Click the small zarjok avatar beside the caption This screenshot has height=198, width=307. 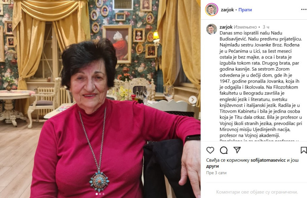(x=211, y=29)
